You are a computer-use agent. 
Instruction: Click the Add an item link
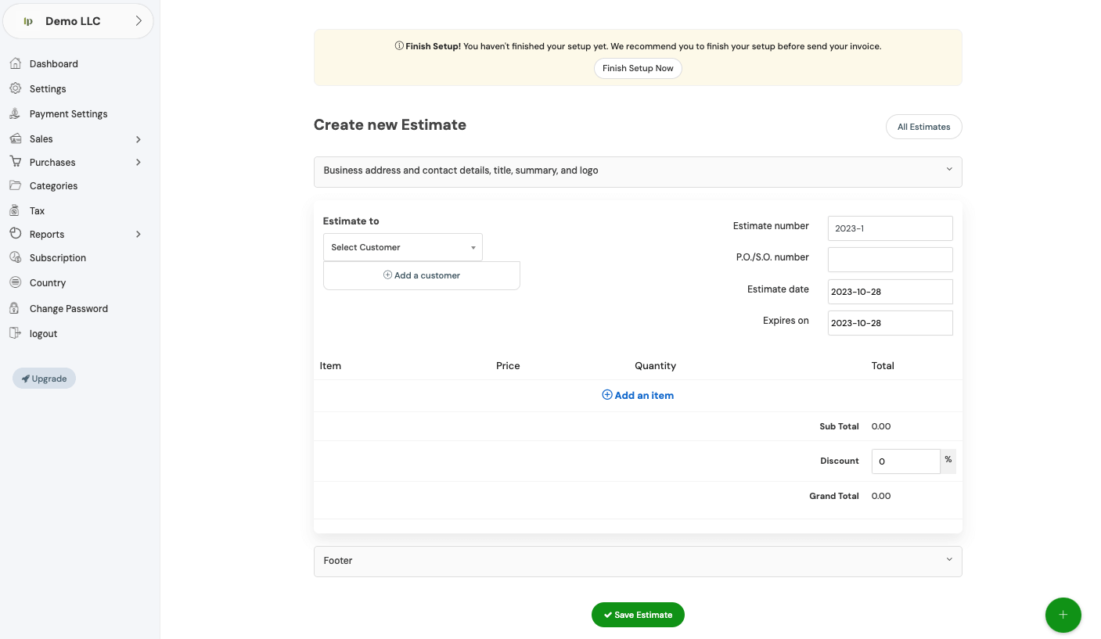click(x=637, y=396)
